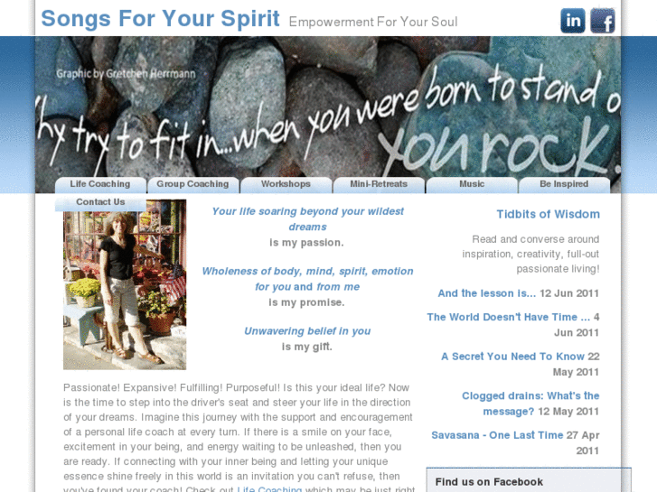This screenshot has width=657, height=492.
Task: Go to the Workshops tab
Action: (x=286, y=185)
